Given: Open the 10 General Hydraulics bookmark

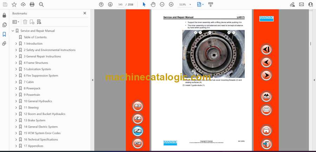Looking at the screenshot, I should pos(38,101).
